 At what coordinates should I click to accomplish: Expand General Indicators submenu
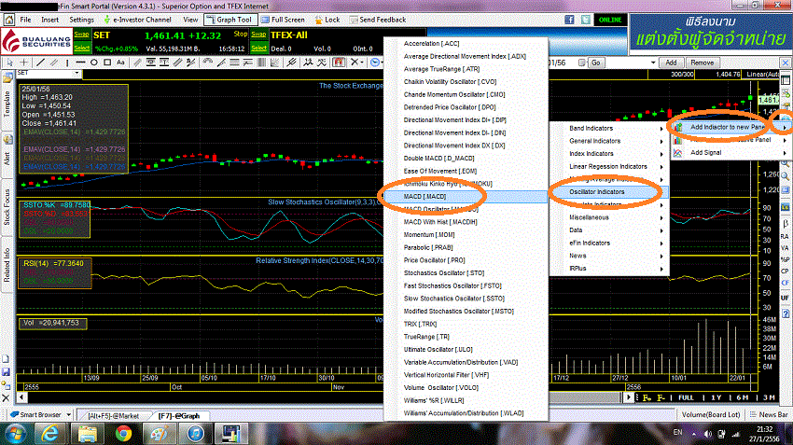click(x=609, y=141)
